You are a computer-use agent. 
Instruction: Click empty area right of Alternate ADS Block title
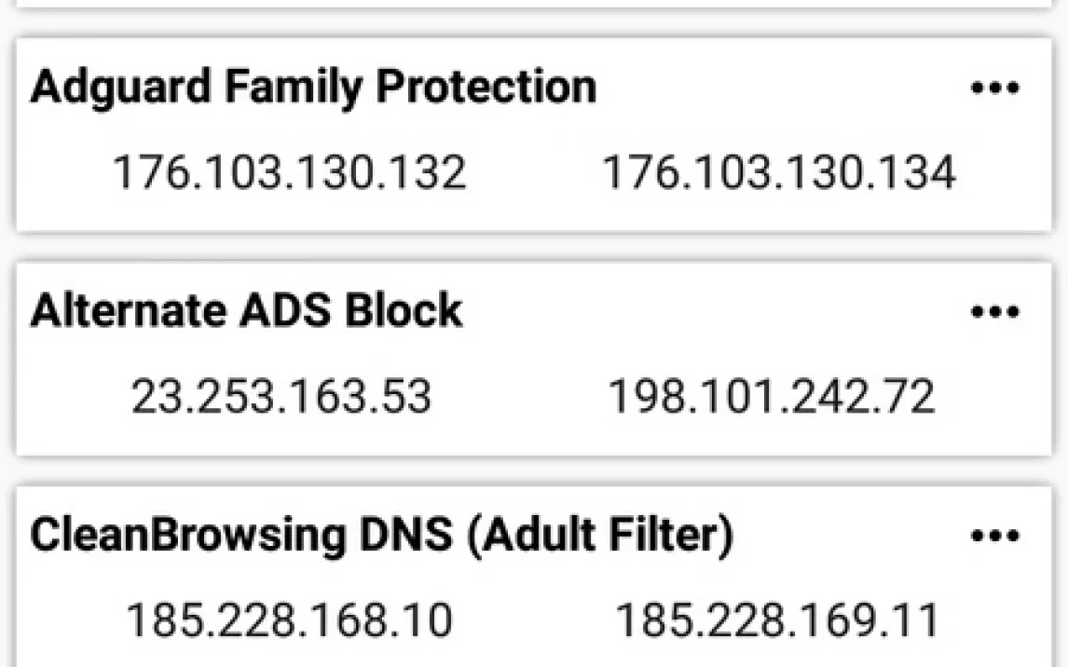(708, 311)
